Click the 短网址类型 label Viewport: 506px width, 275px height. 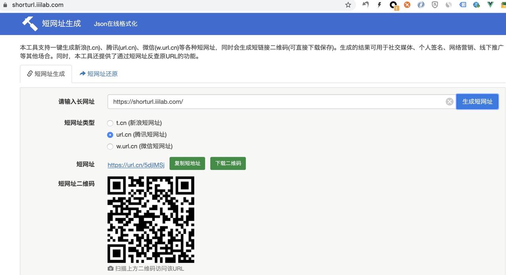point(79,123)
